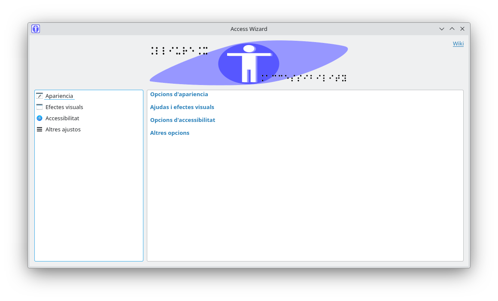Click the white accessibility figure in banner

(x=249, y=63)
